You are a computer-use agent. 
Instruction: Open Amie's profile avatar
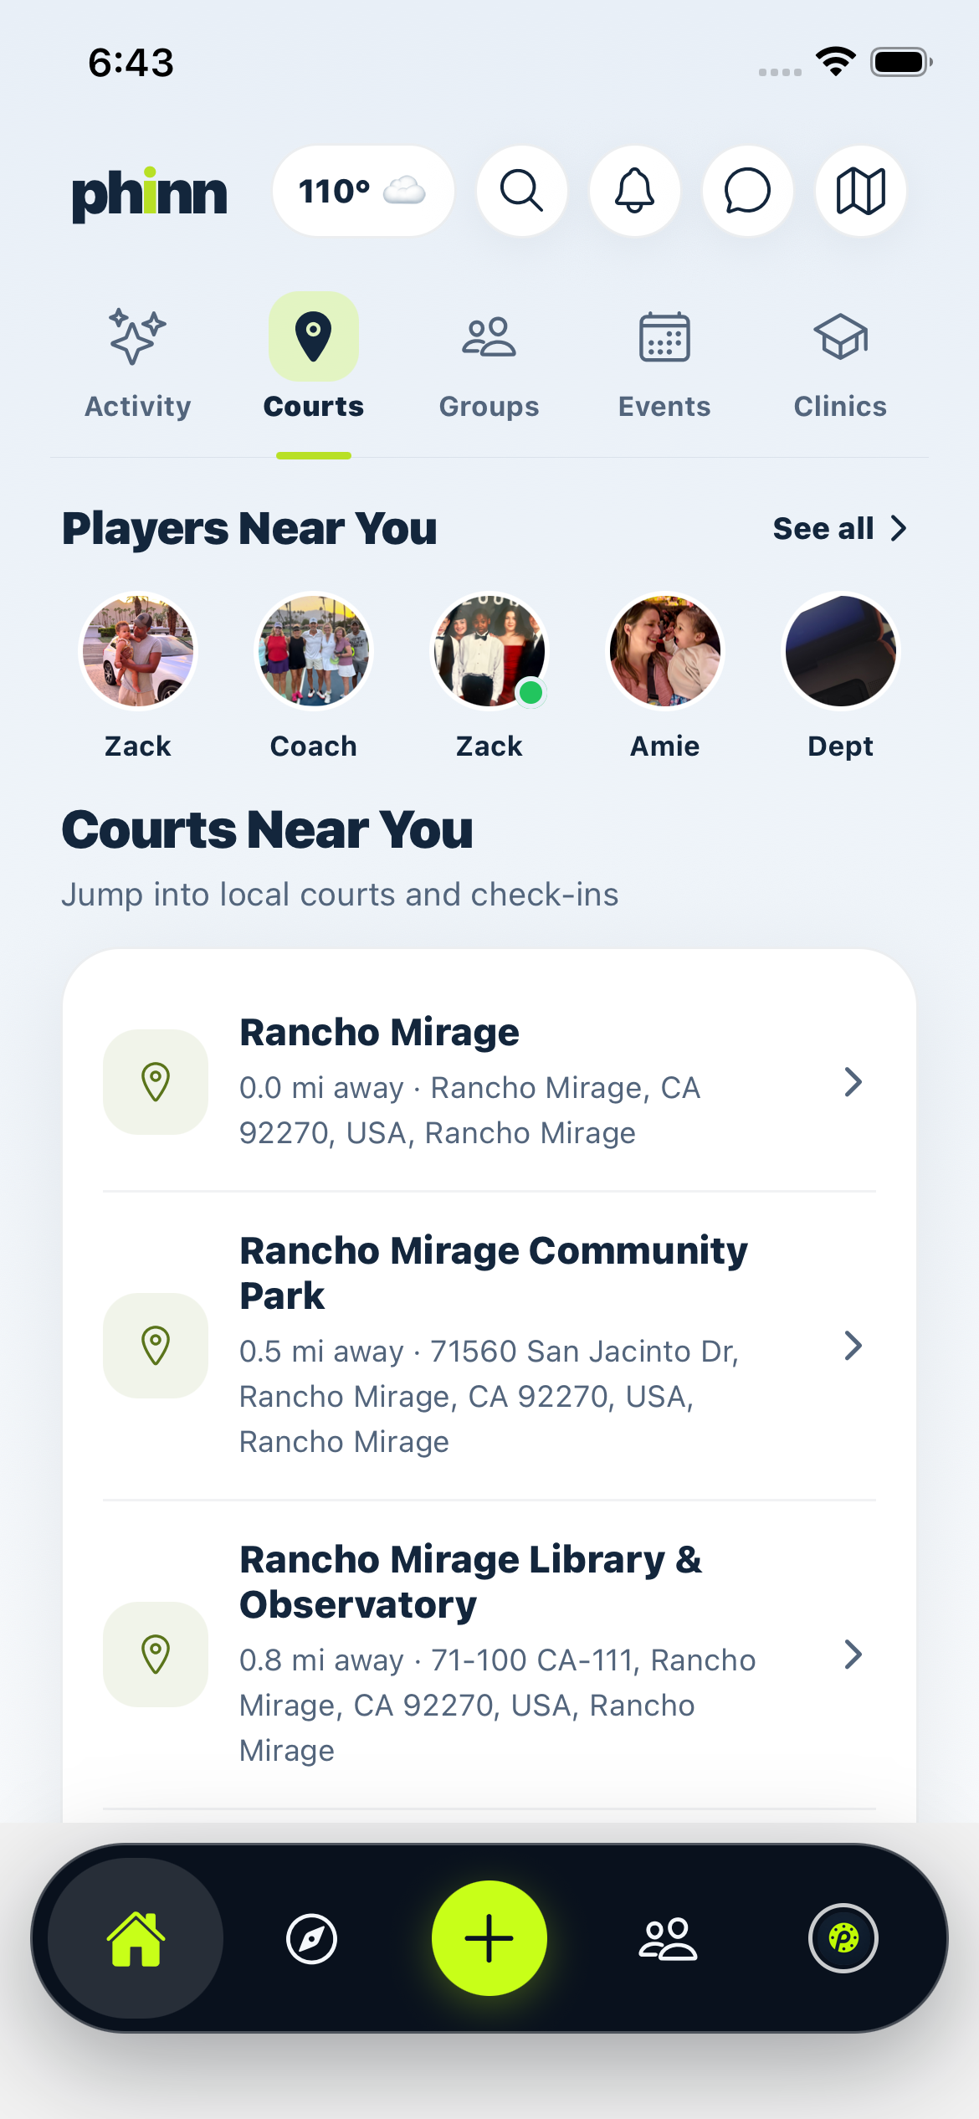pos(665,650)
